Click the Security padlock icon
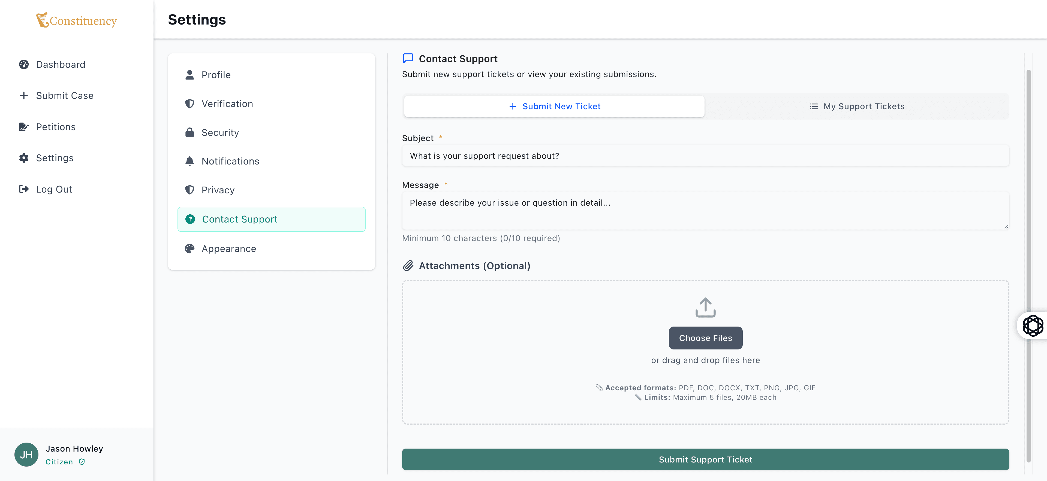The width and height of the screenshot is (1047, 481). point(190,132)
